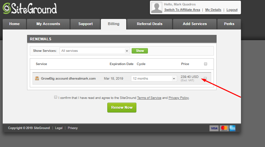The image size is (265, 147).
Task: Click the Expiration Date column header
Action: 122,64
